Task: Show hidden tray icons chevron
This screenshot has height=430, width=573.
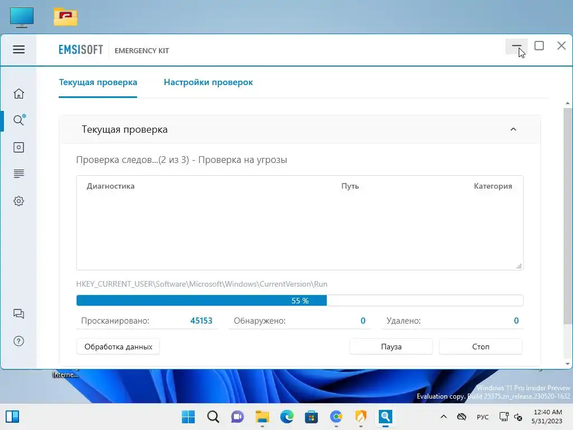Action: [444, 417]
